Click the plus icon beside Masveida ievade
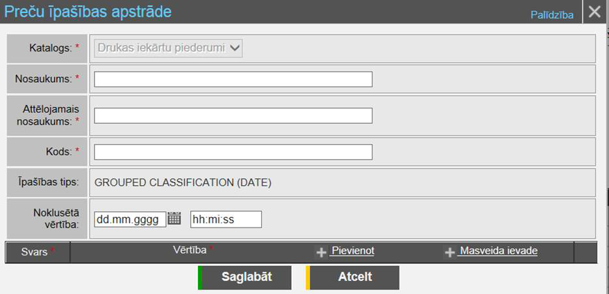This screenshot has height=294, width=609. click(449, 252)
